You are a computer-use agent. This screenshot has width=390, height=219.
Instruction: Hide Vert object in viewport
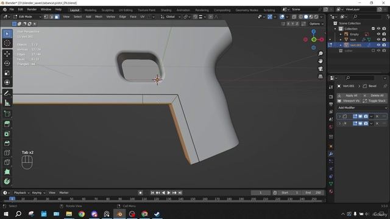(378, 40)
